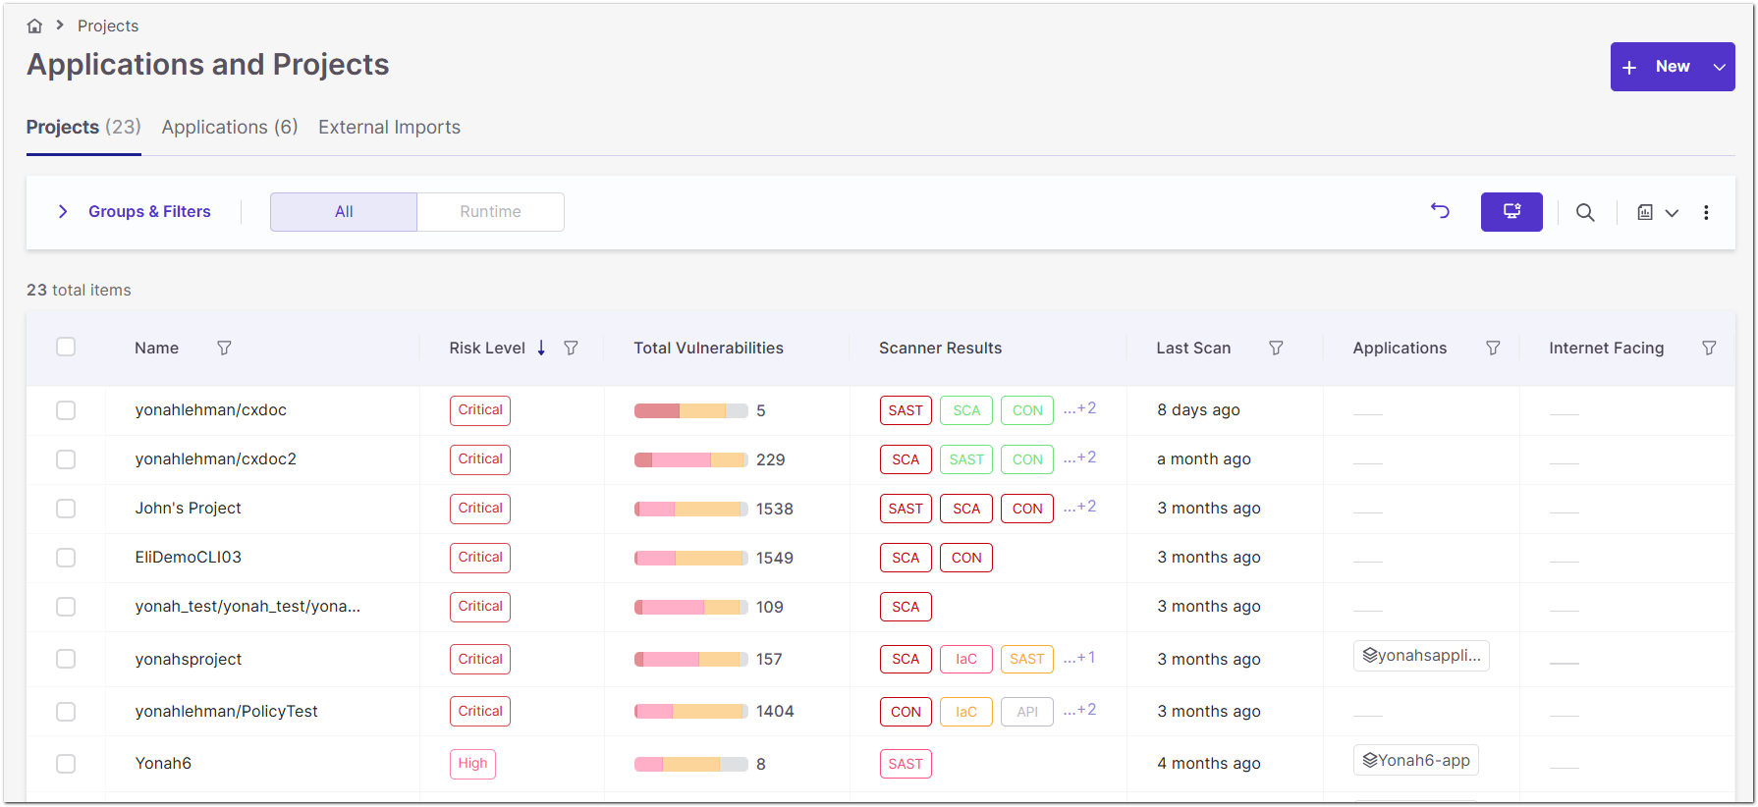The width and height of the screenshot is (1758, 807).
Task: Show more scanners (+2) for John's Project
Action: pyautogui.click(x=1079, y=507)
